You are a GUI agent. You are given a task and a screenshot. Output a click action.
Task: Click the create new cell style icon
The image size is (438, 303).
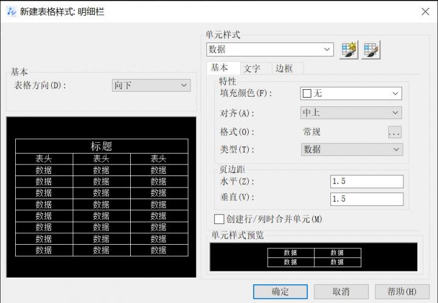[x=349, y=50]
